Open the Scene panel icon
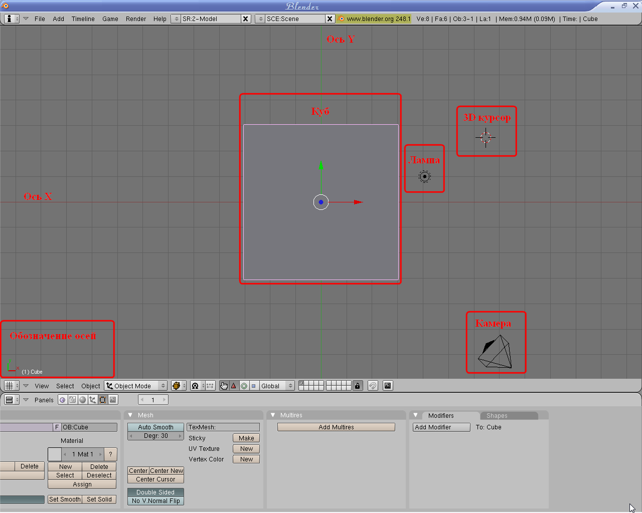 (113, 400)
